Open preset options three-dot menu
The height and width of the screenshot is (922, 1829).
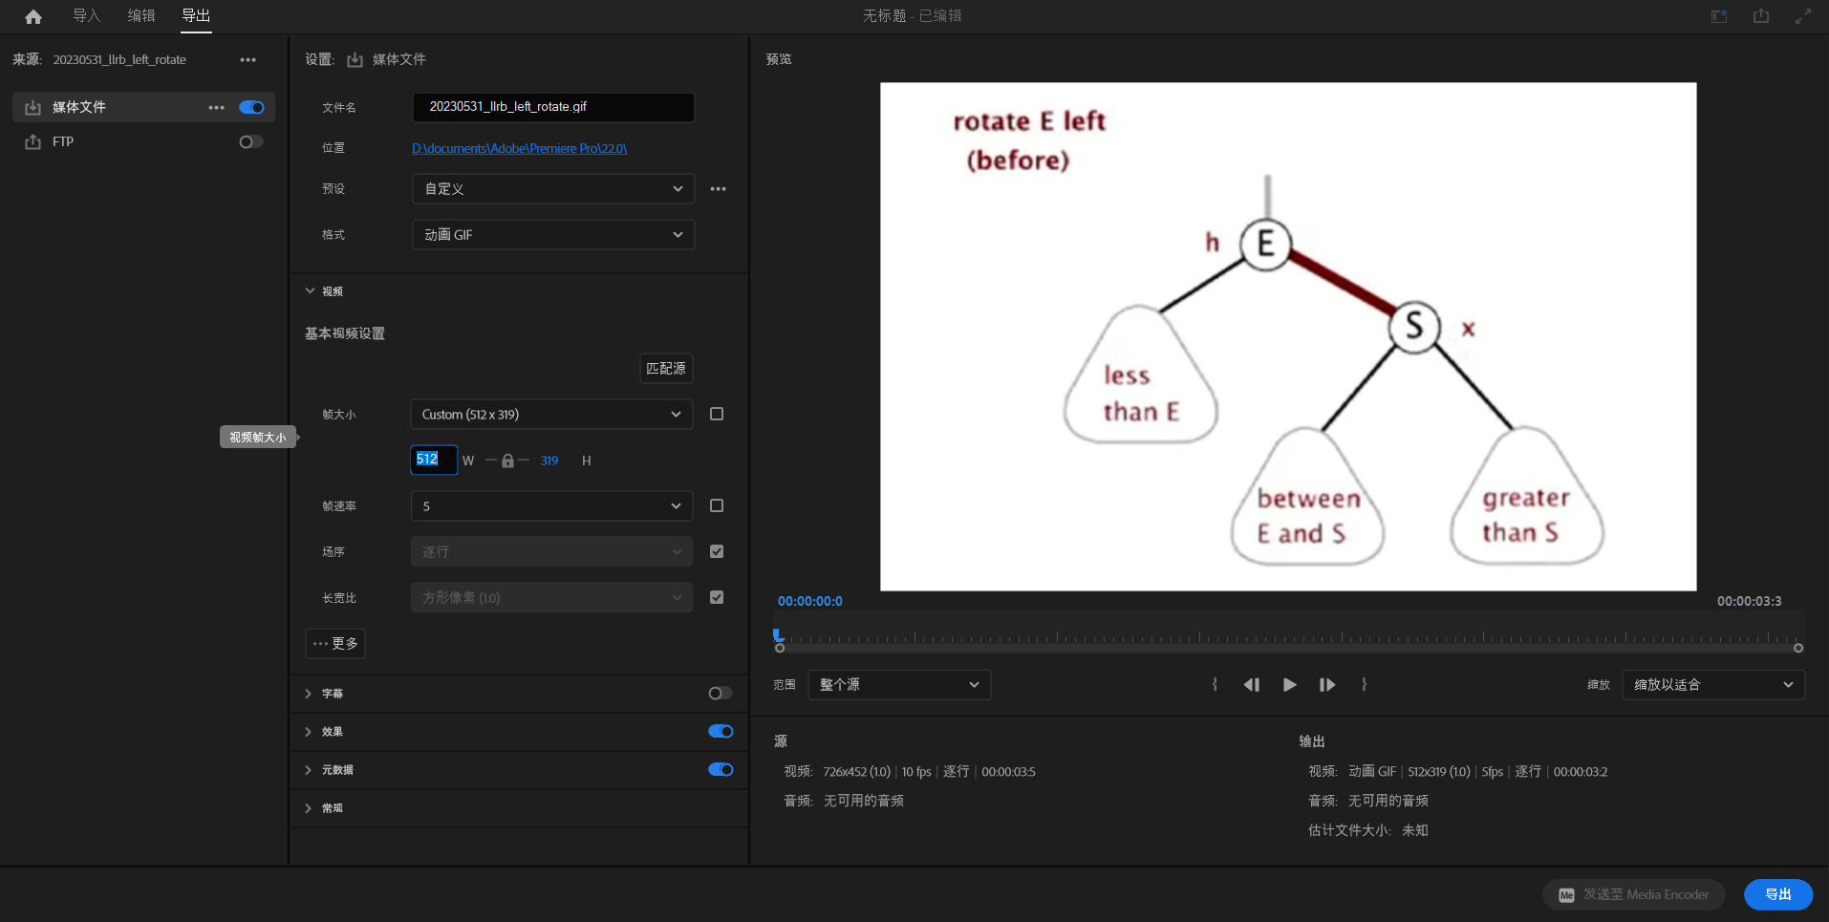click(718, 189)
